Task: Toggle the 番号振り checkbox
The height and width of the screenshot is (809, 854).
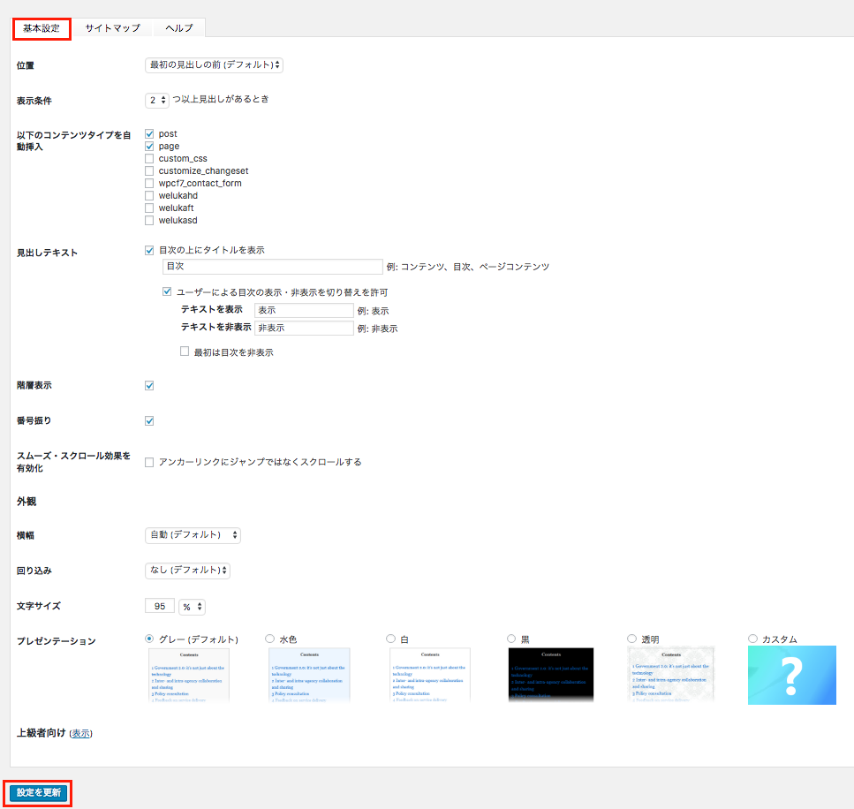Action: (x=149, y=421)
